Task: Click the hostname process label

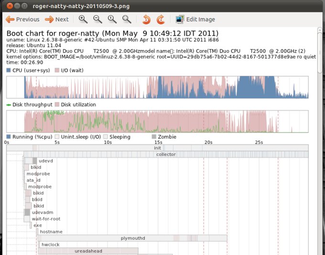Action: (51, 232)
